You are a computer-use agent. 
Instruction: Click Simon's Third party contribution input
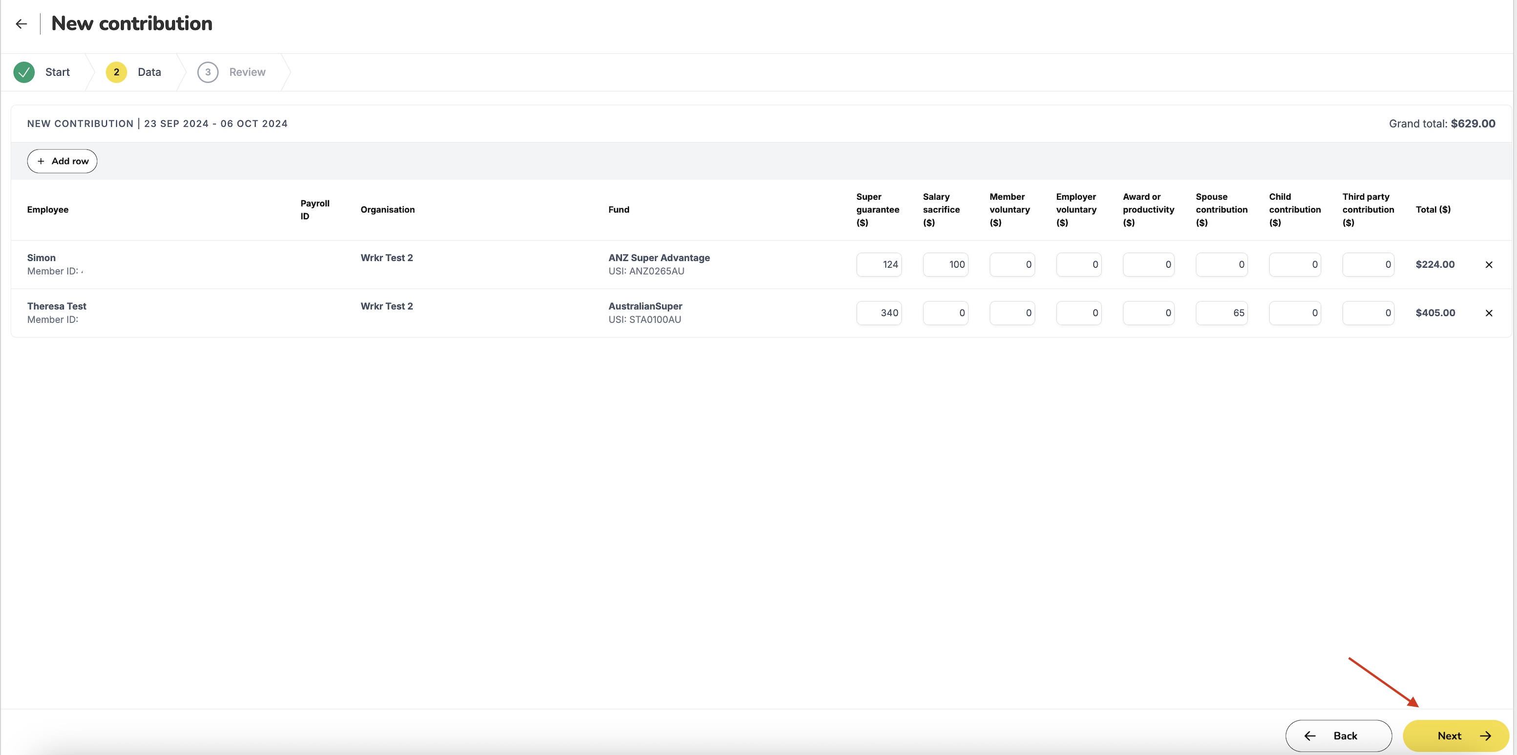[1369, 264]
